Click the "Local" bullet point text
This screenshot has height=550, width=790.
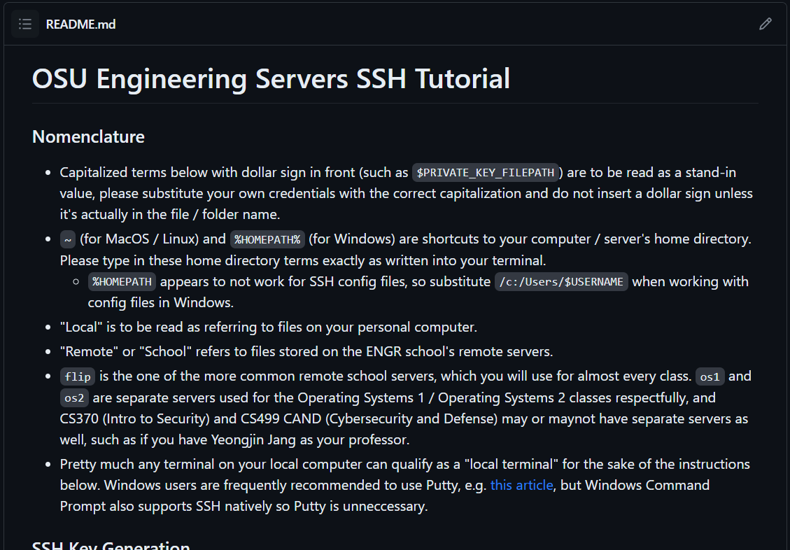(x=268, y=327)
